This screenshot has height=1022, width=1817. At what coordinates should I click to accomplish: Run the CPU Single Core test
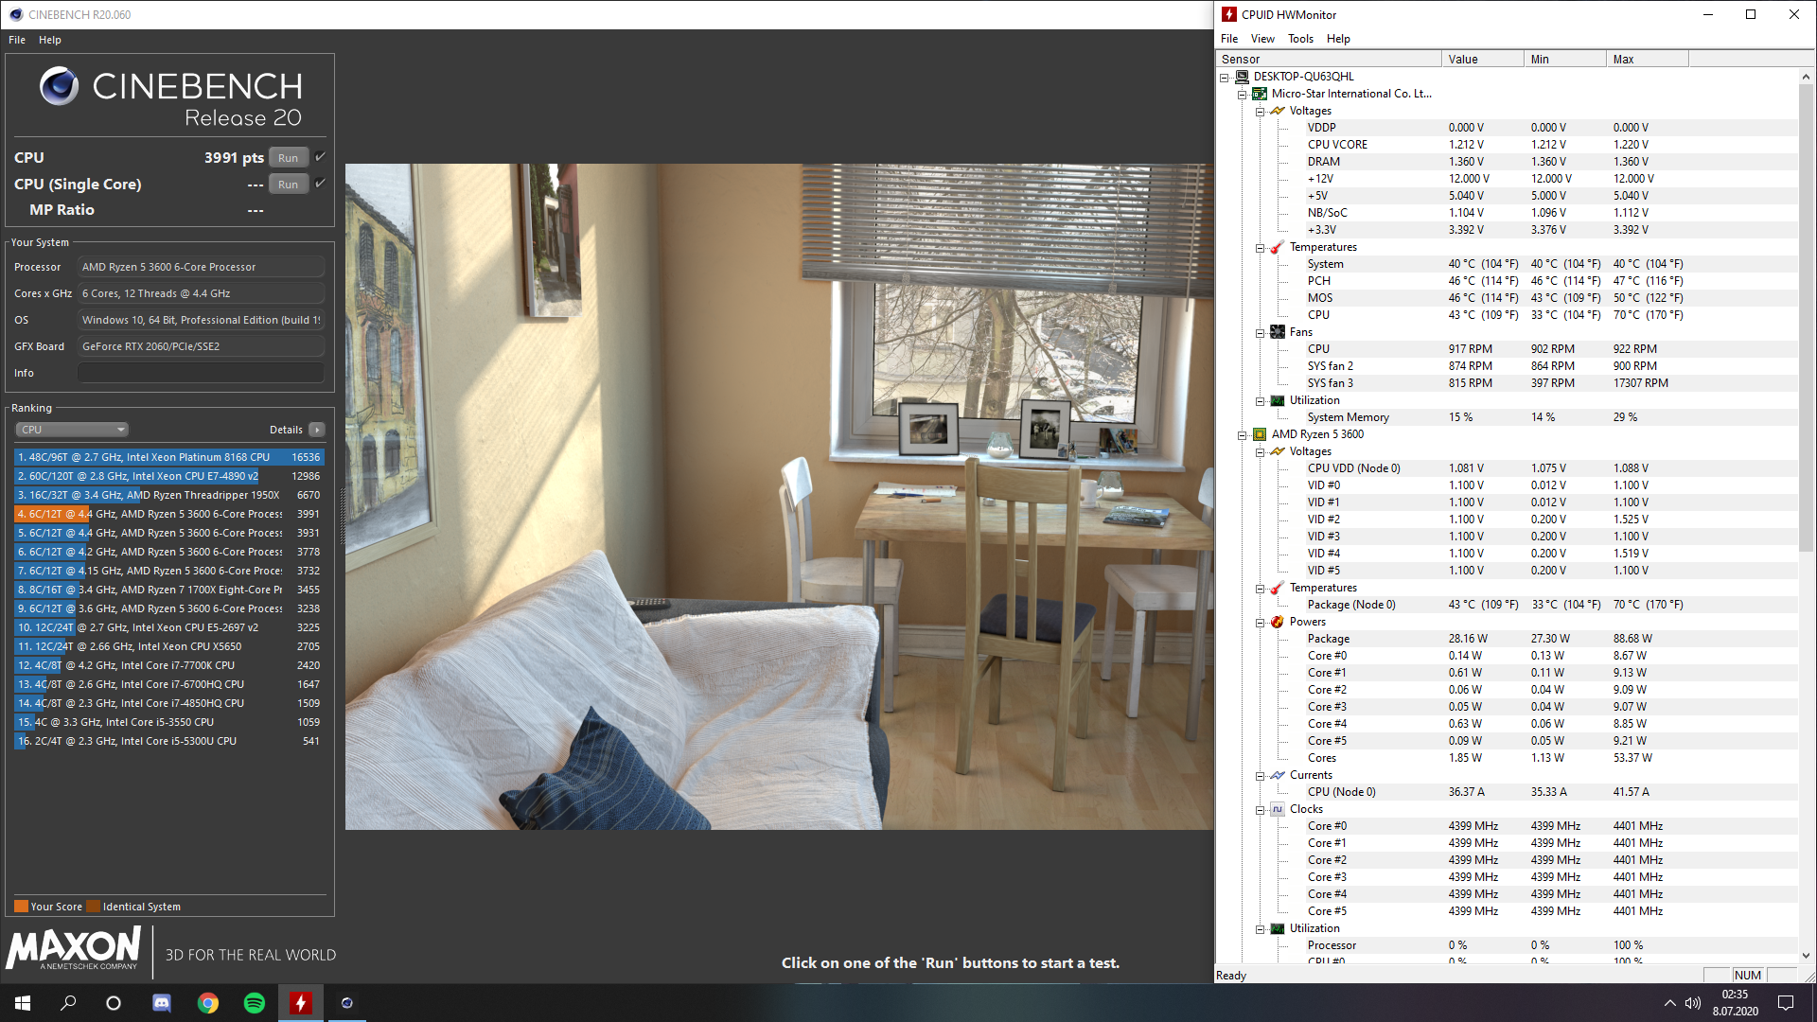point(288,185)
